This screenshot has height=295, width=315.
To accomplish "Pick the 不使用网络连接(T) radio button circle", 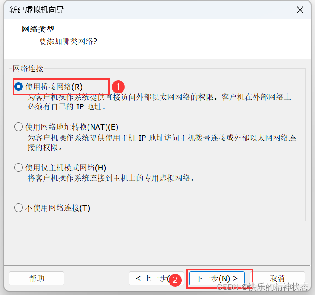I will (x=19, y=208).
